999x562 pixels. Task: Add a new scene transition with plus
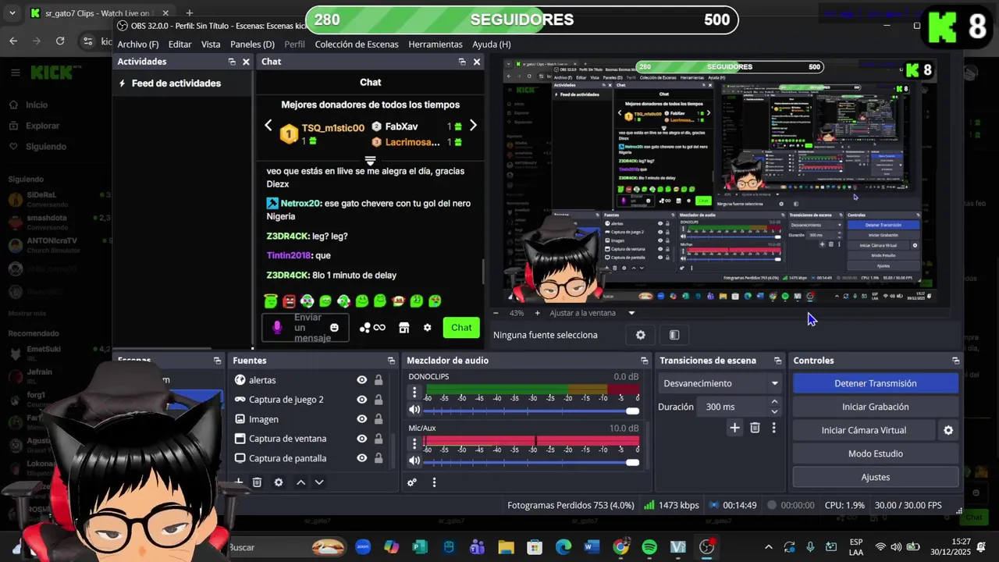[734, 428]
